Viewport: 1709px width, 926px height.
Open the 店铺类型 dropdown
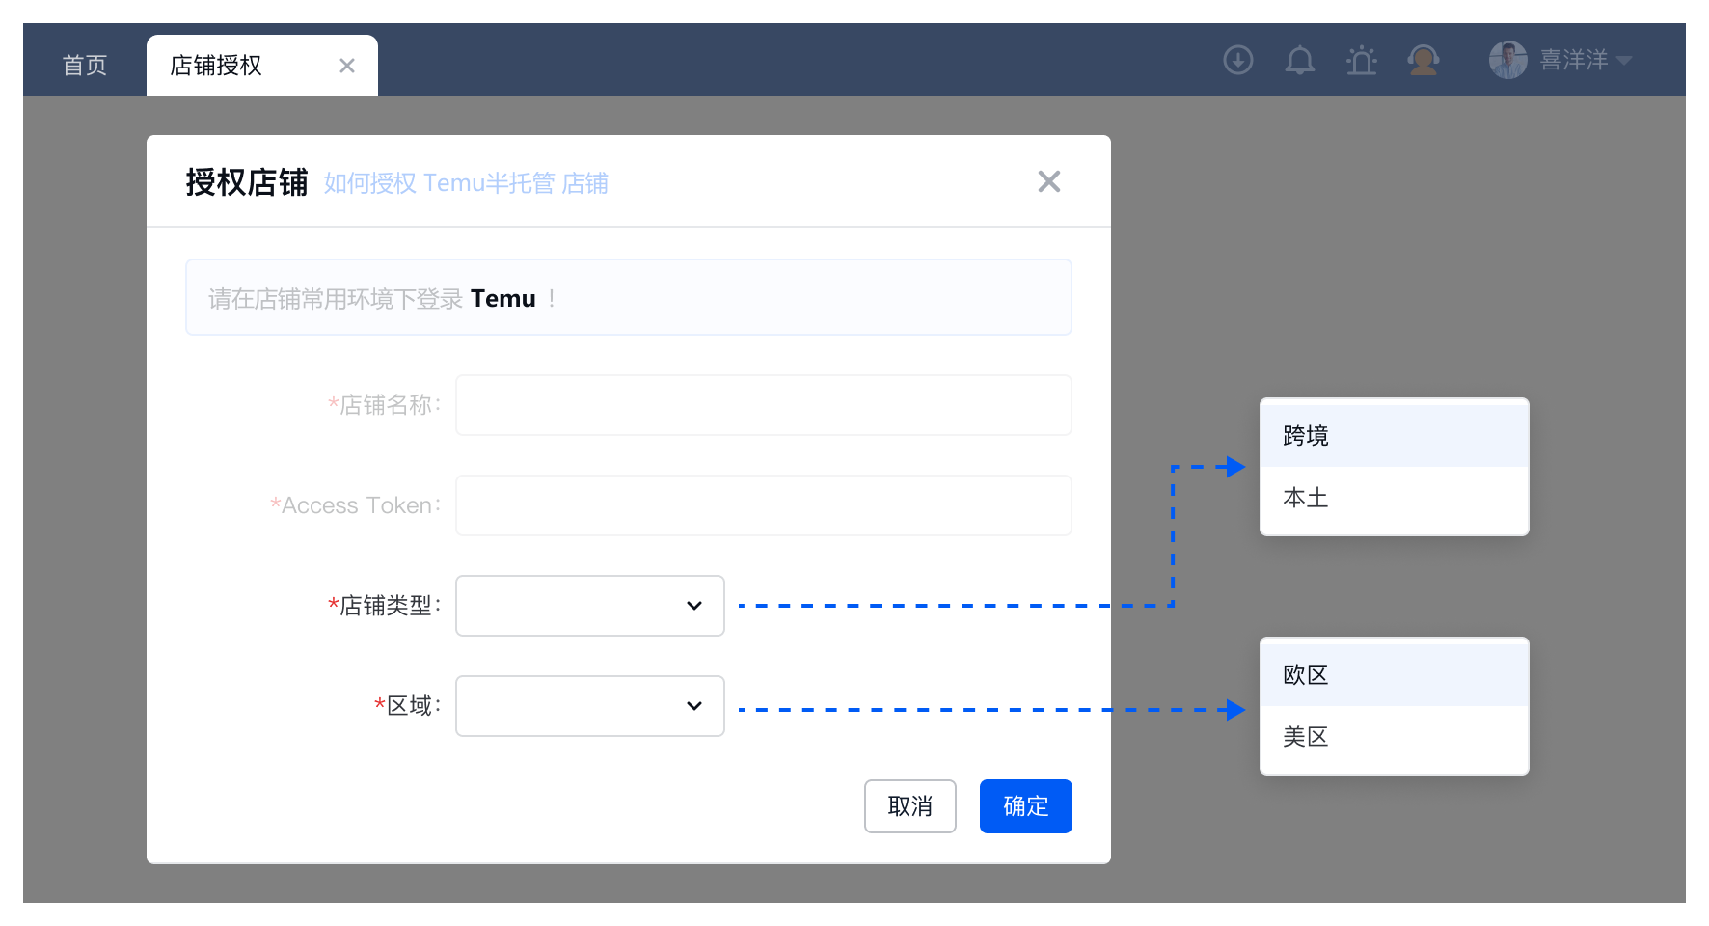[590, 606]
